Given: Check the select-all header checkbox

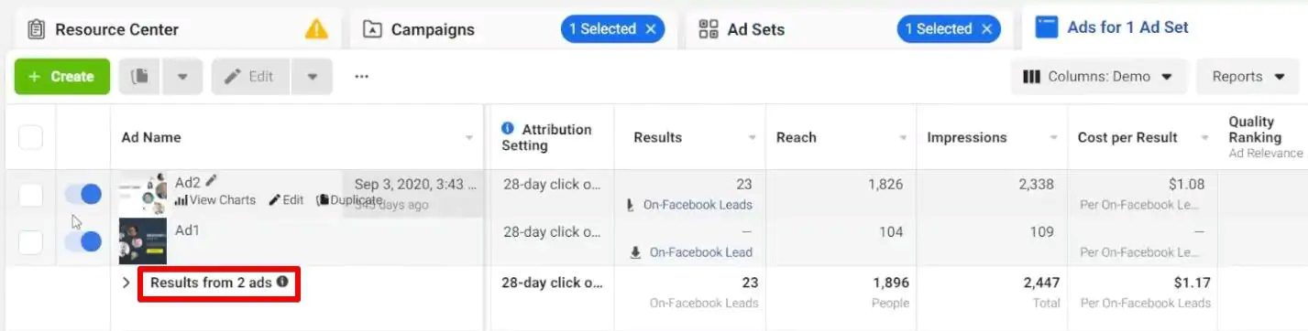Looking at the screenshot, I should (30, 137).
